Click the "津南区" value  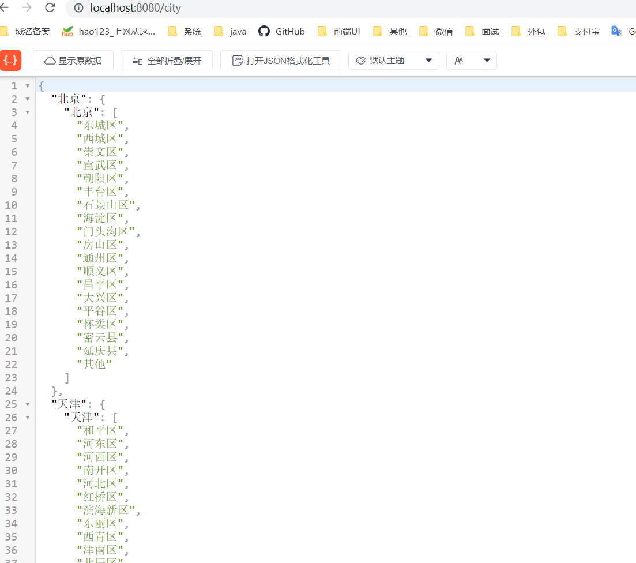click(x=100, y=550)
